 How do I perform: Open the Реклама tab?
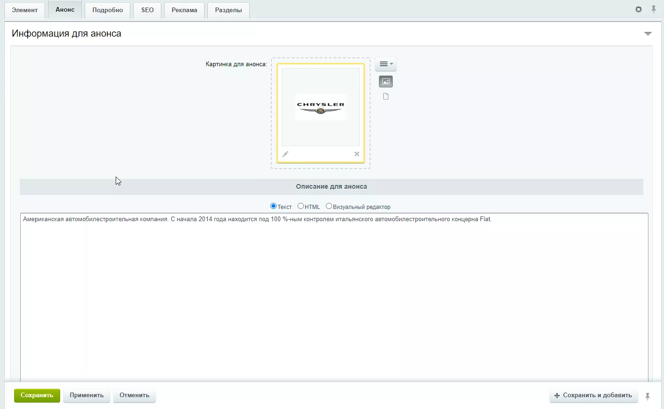tap(184, 10)
